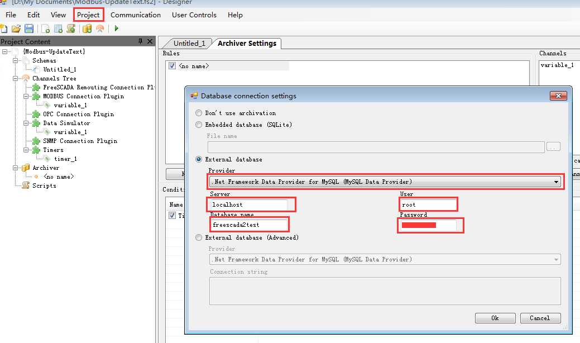Click the file browse (...) button
580x343 pixels.
coord(553,147)
